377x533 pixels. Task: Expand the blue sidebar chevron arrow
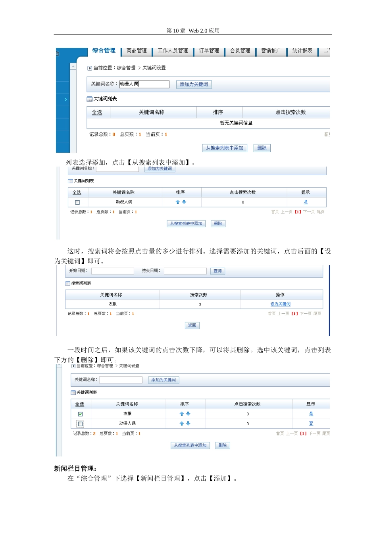pyautogui.click(x=66, y=99)
